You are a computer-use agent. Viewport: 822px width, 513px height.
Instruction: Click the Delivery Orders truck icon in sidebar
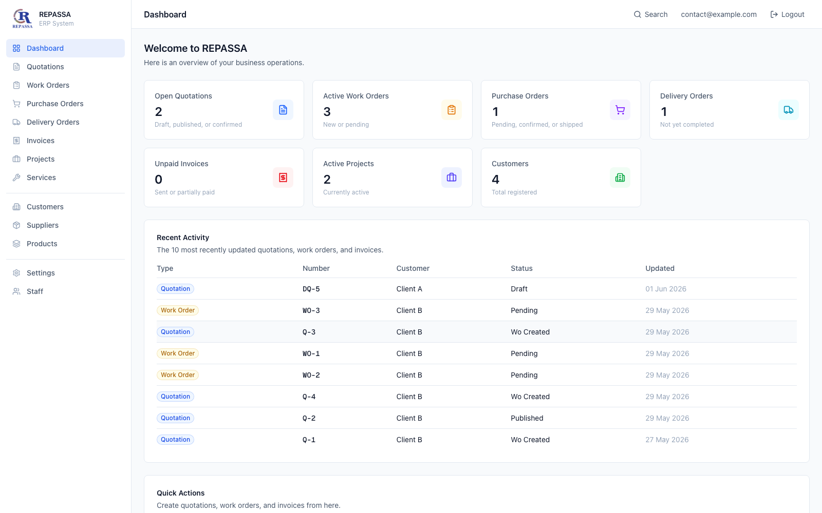point(16,122)
